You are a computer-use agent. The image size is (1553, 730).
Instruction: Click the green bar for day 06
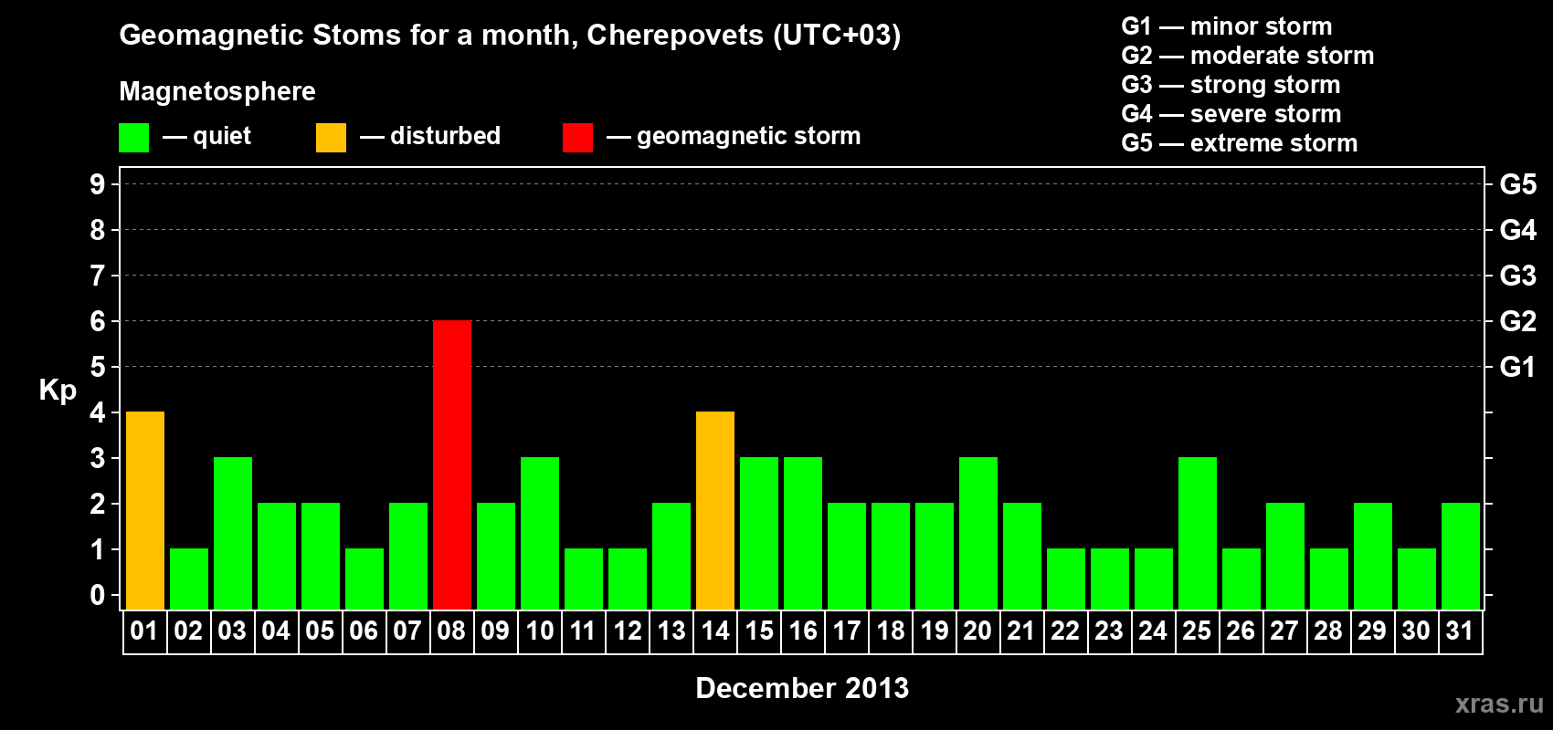364,579
